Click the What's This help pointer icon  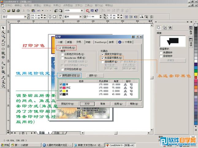[97, 11]
